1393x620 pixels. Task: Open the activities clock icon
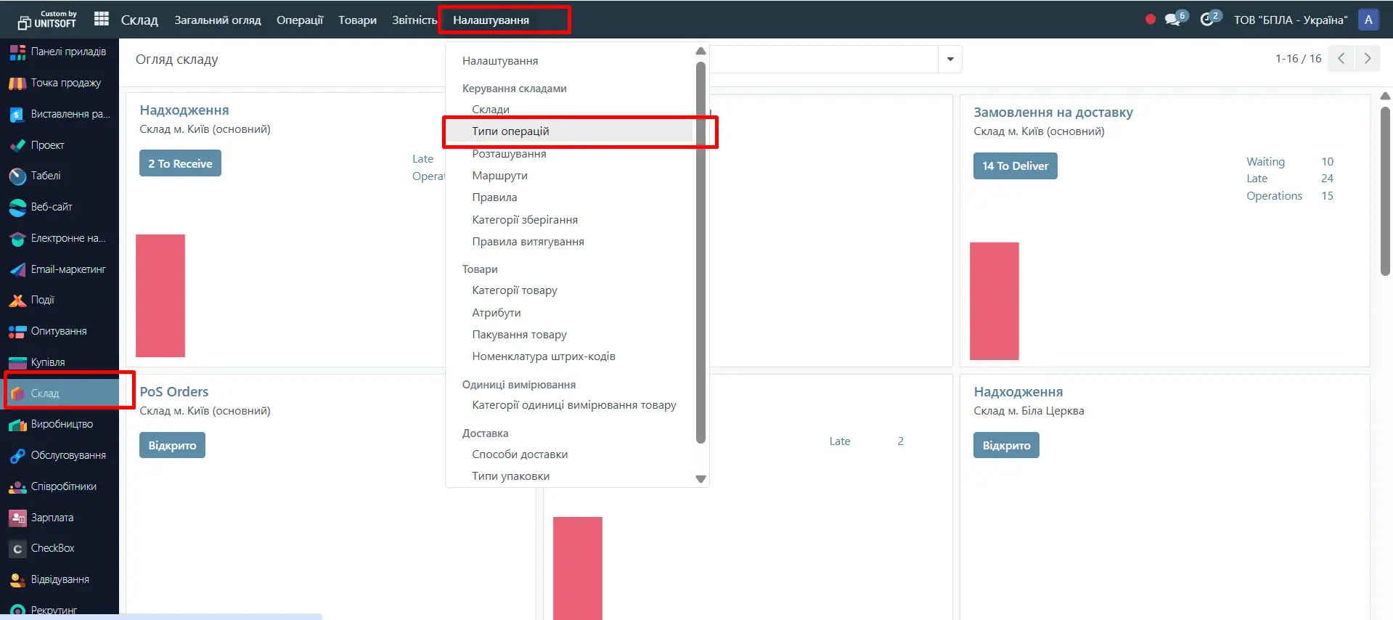pyautogui.click(x=1207, y=20)
